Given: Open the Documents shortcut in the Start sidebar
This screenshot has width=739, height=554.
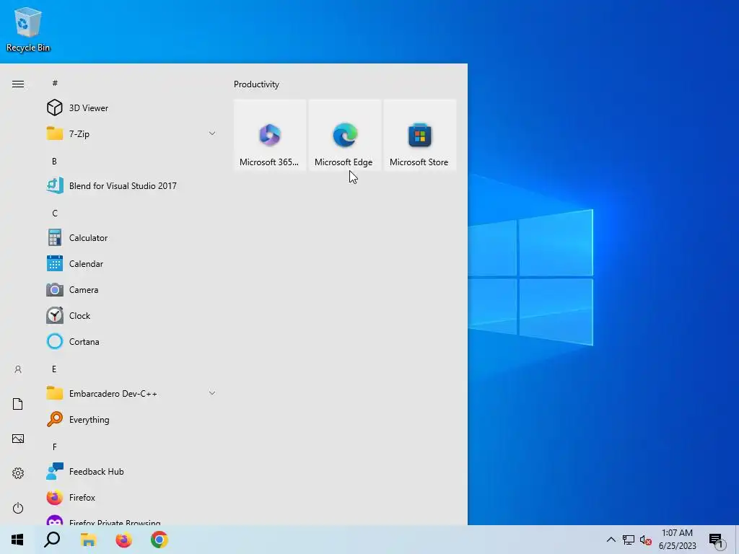Looking at the screenshot, I should point(18,404).
